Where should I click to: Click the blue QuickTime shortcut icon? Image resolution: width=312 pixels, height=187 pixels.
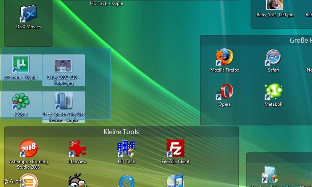(126, 181)
